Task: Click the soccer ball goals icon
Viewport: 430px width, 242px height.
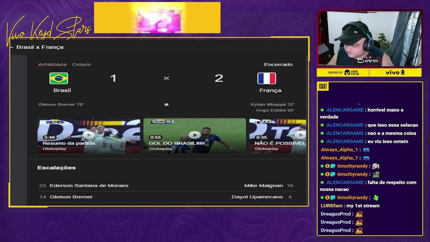Action: point(166,105)
